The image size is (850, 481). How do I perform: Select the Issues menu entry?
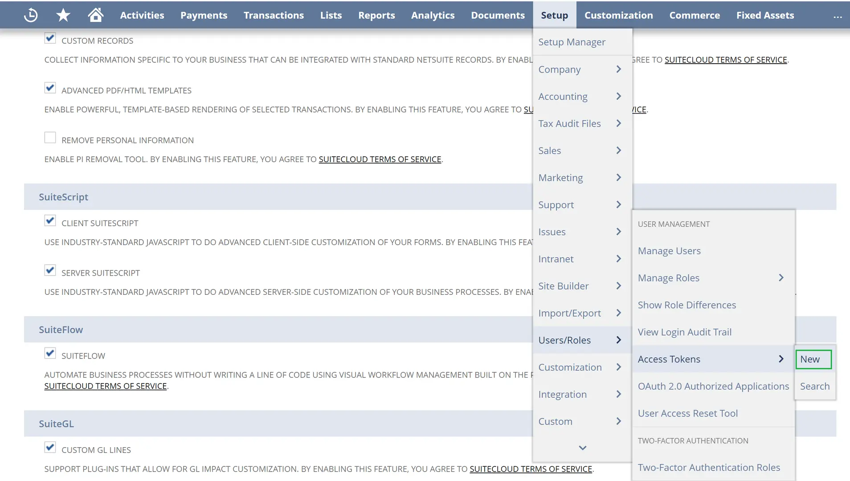coord(582,232)
